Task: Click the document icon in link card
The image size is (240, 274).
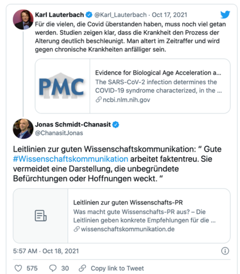Action: [40, 216]
